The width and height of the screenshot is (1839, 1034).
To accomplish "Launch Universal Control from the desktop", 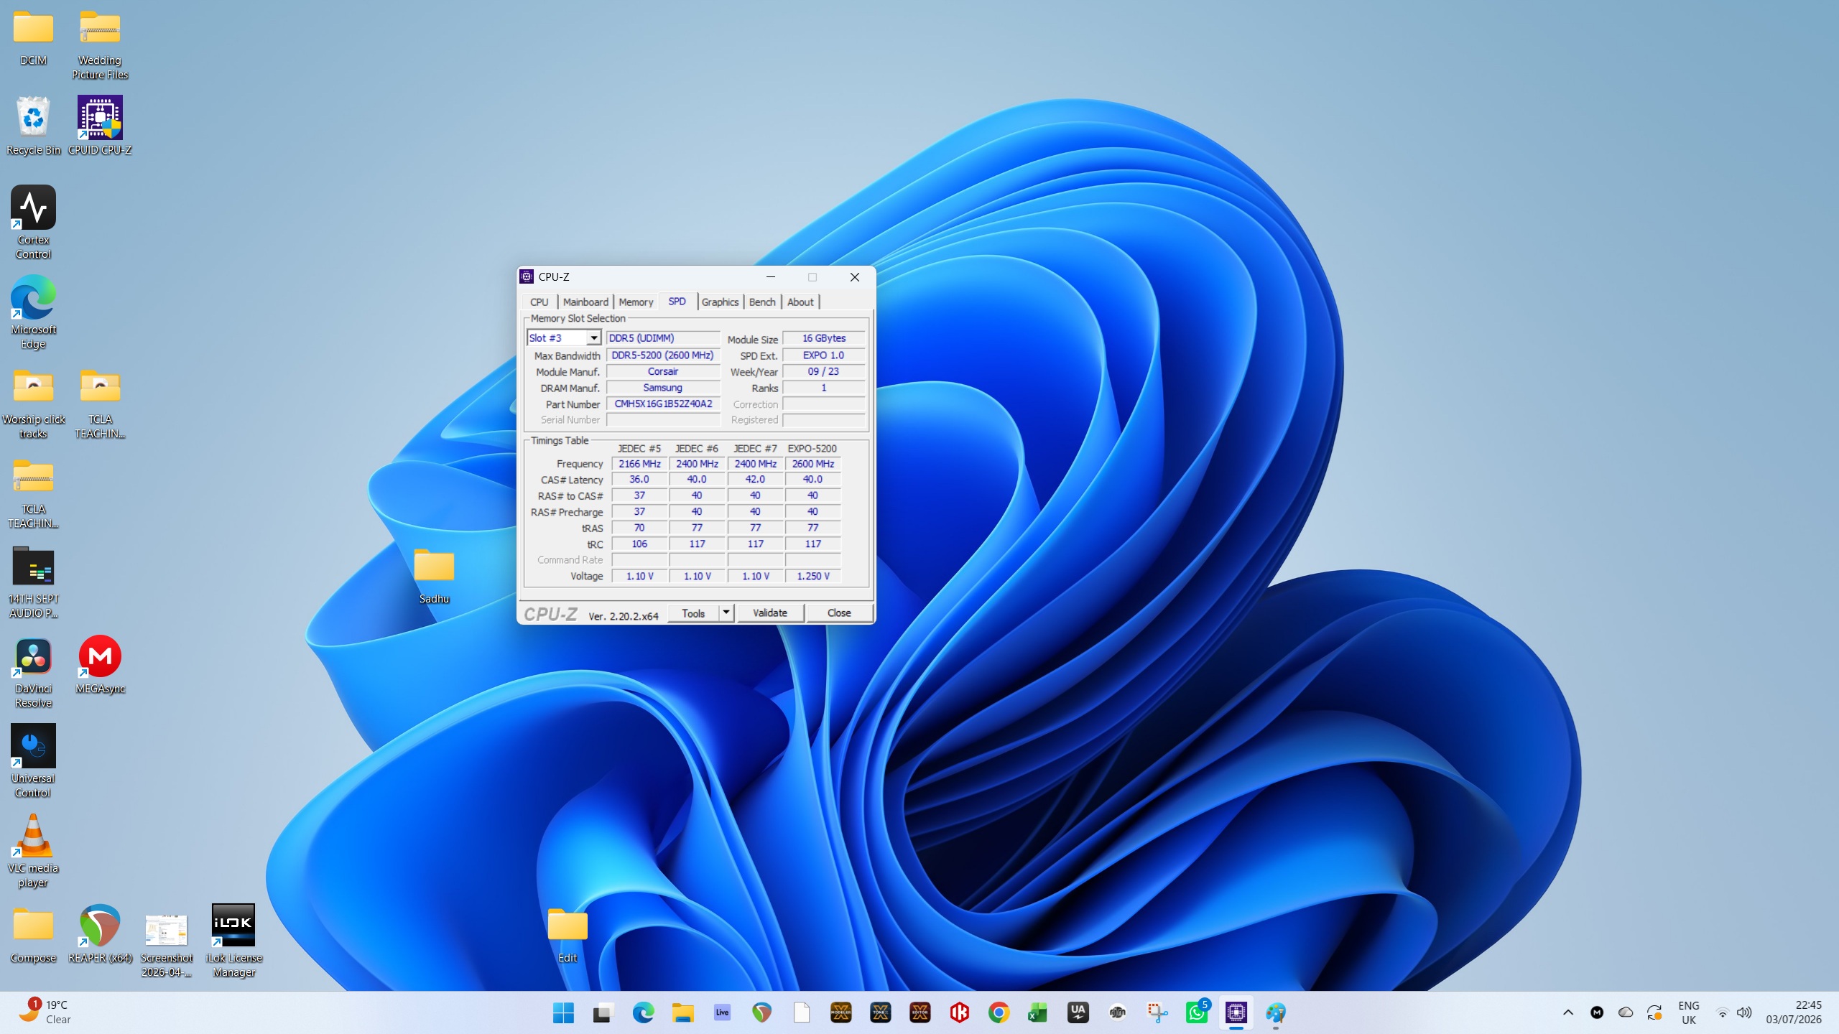I will 33,761.
